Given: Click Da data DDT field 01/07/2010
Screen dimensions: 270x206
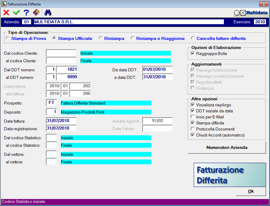Looking at the screenshot, I should tap(157, 70).
